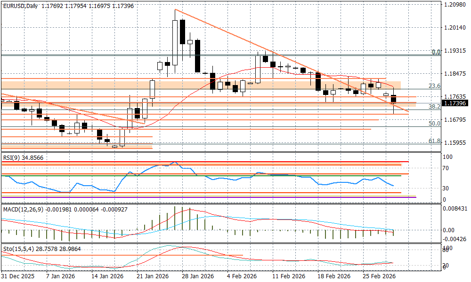
Task: Click the Fibonacci 50.0 level label
Action: pyautogui.click(x=434, y=123)
